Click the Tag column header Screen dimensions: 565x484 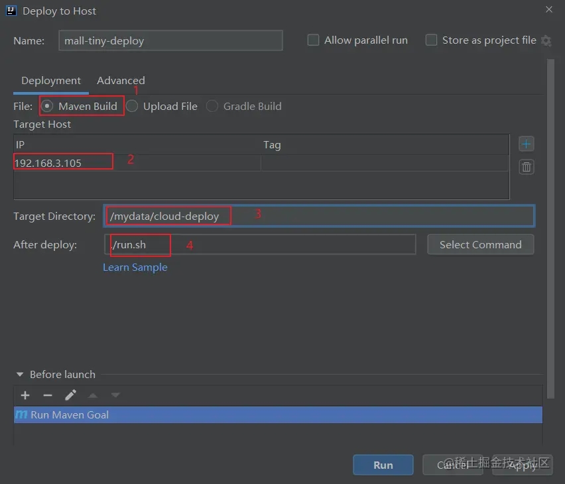point(385,144)
